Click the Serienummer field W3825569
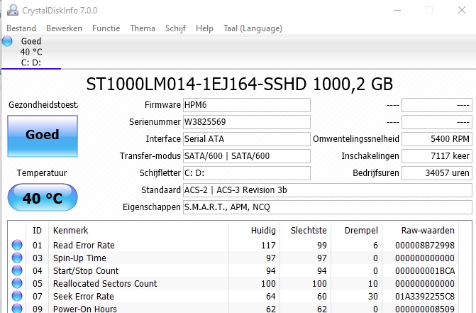Image resolution: width=476 pixels, height=313 pixels. (246, 122)
